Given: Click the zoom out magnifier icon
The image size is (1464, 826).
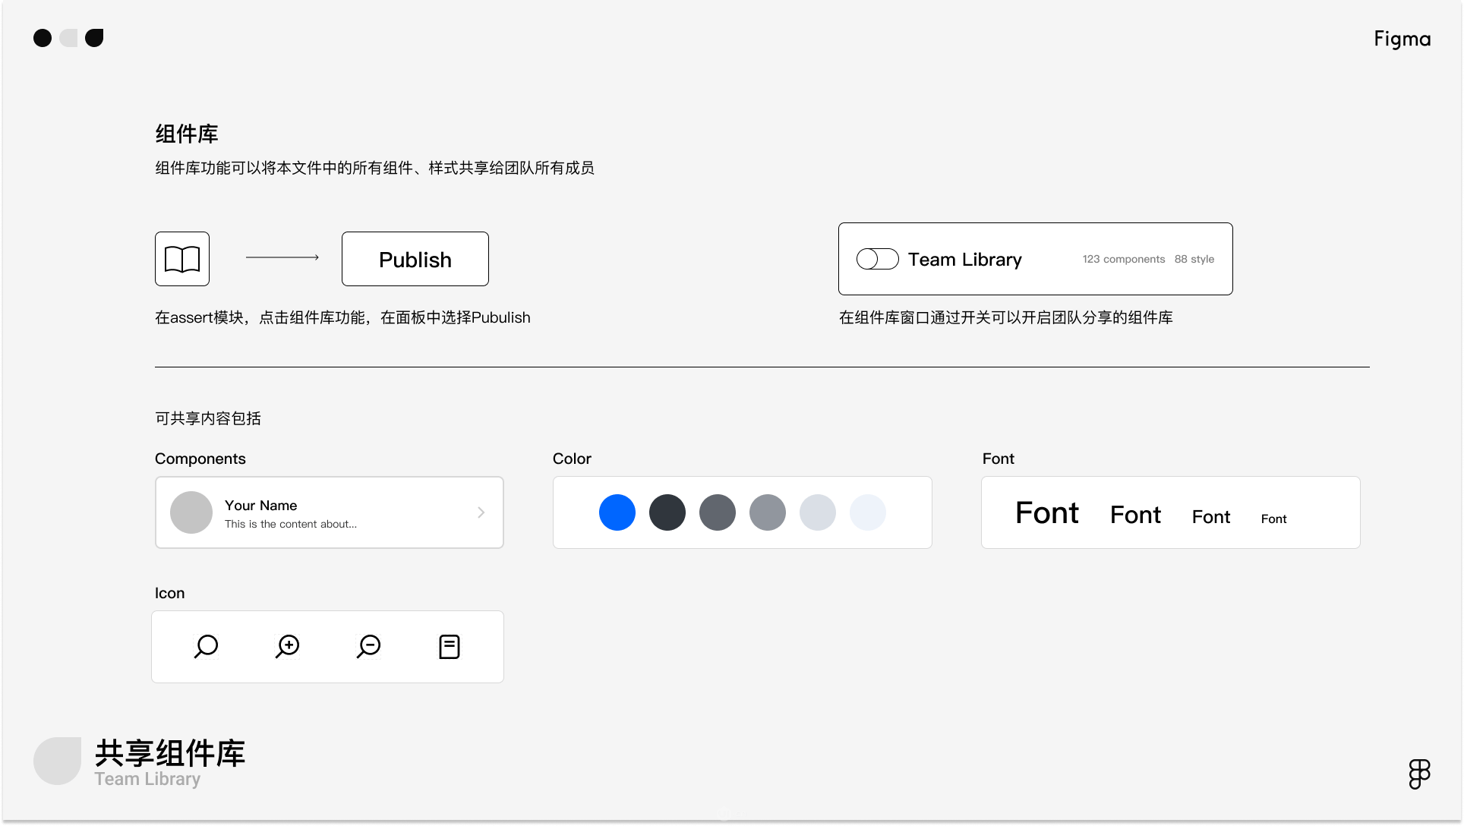Looking at the screenshot, I should [368, 647].
